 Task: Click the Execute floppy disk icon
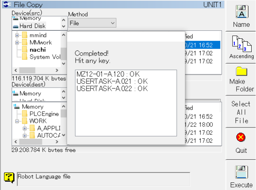pos(241,172)
